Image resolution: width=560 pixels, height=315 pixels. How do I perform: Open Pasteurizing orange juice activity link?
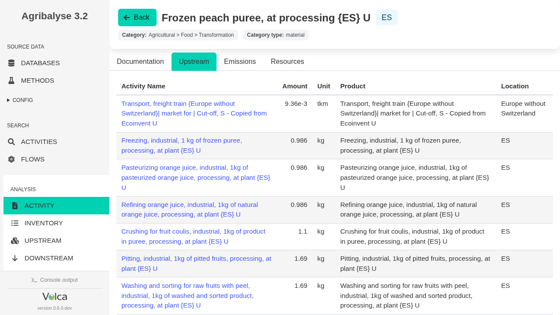196,178
